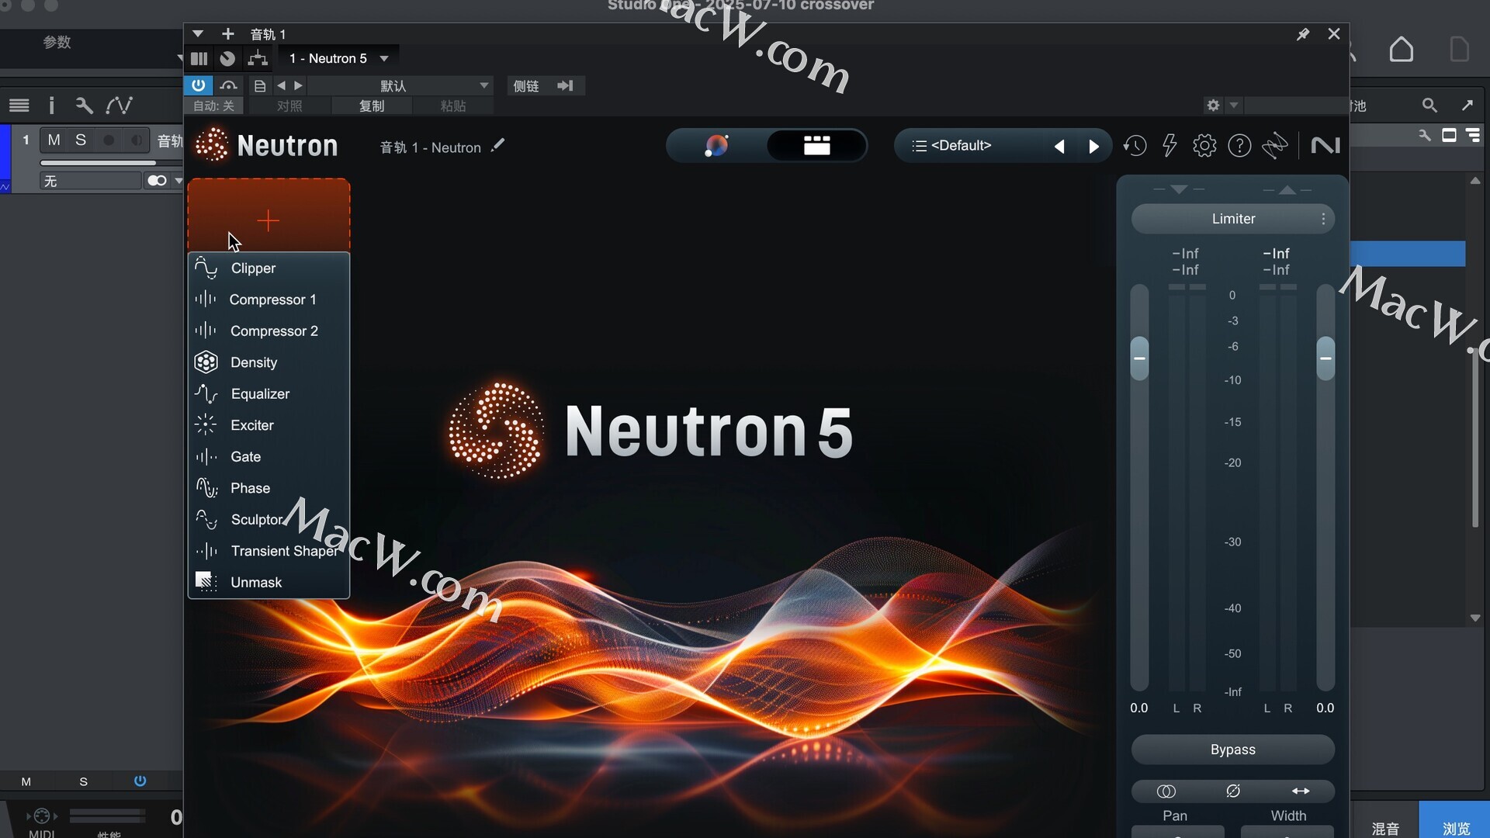Viewport: 1490px width, 838px height.
Task: Open Limiter options three-dot menu
Action: coord(1323,220)
